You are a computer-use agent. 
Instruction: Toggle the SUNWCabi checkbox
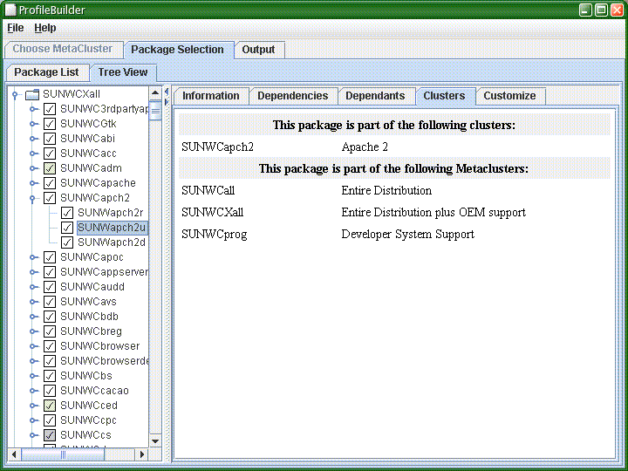coord(50,139)
